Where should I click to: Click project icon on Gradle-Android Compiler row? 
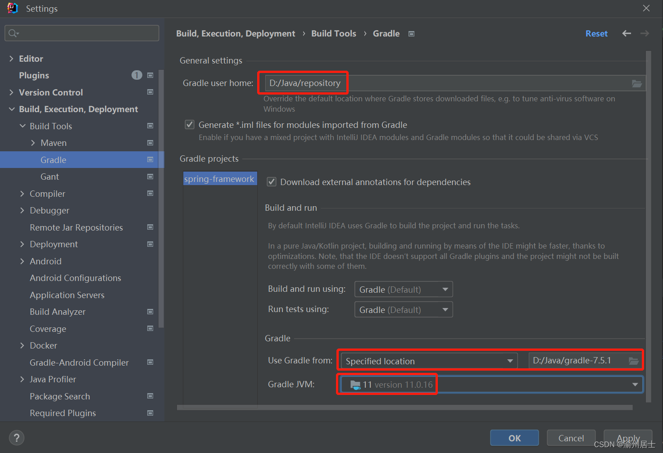click(150, 362)
